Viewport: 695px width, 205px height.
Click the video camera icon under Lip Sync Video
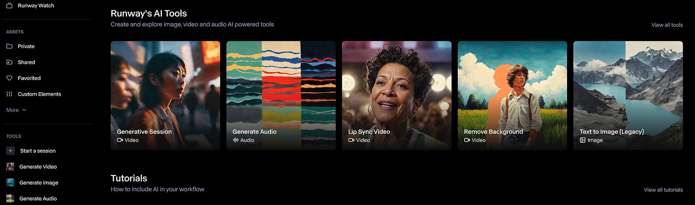[x=351, y=140]
